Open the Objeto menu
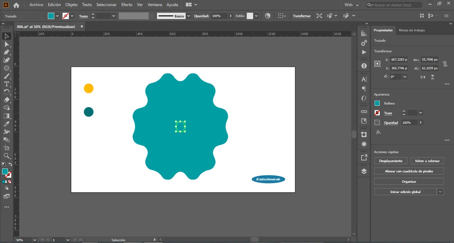 [71, 5]
